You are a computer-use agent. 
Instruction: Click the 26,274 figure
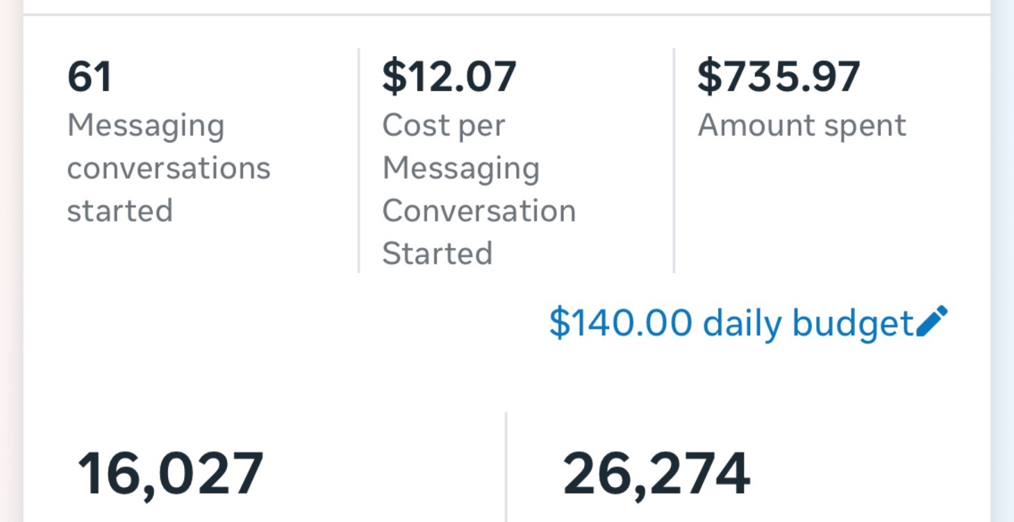pyautogui.click(x=656, y=474)
